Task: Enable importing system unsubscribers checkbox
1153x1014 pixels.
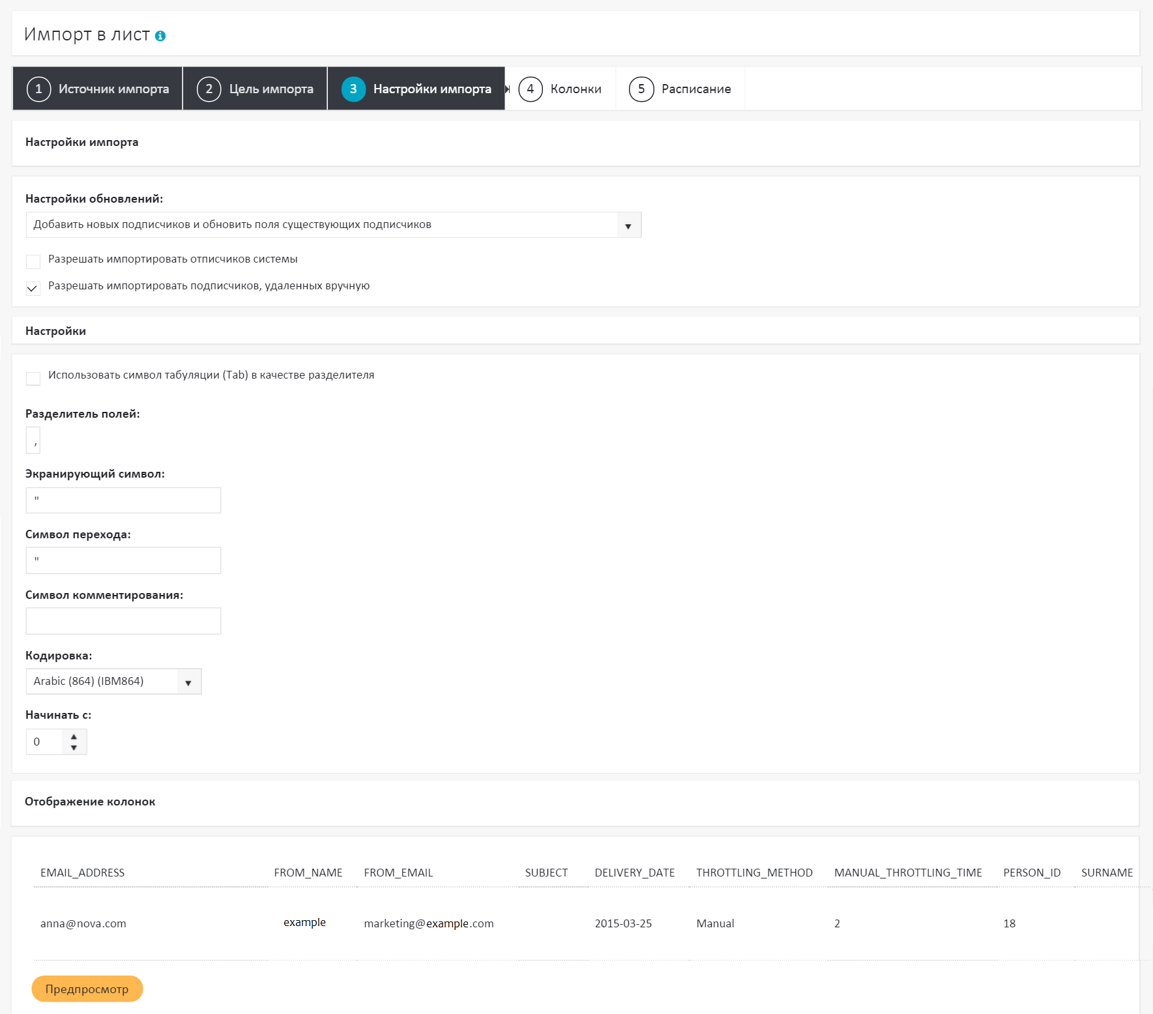Action: click(x=33, y=261)
